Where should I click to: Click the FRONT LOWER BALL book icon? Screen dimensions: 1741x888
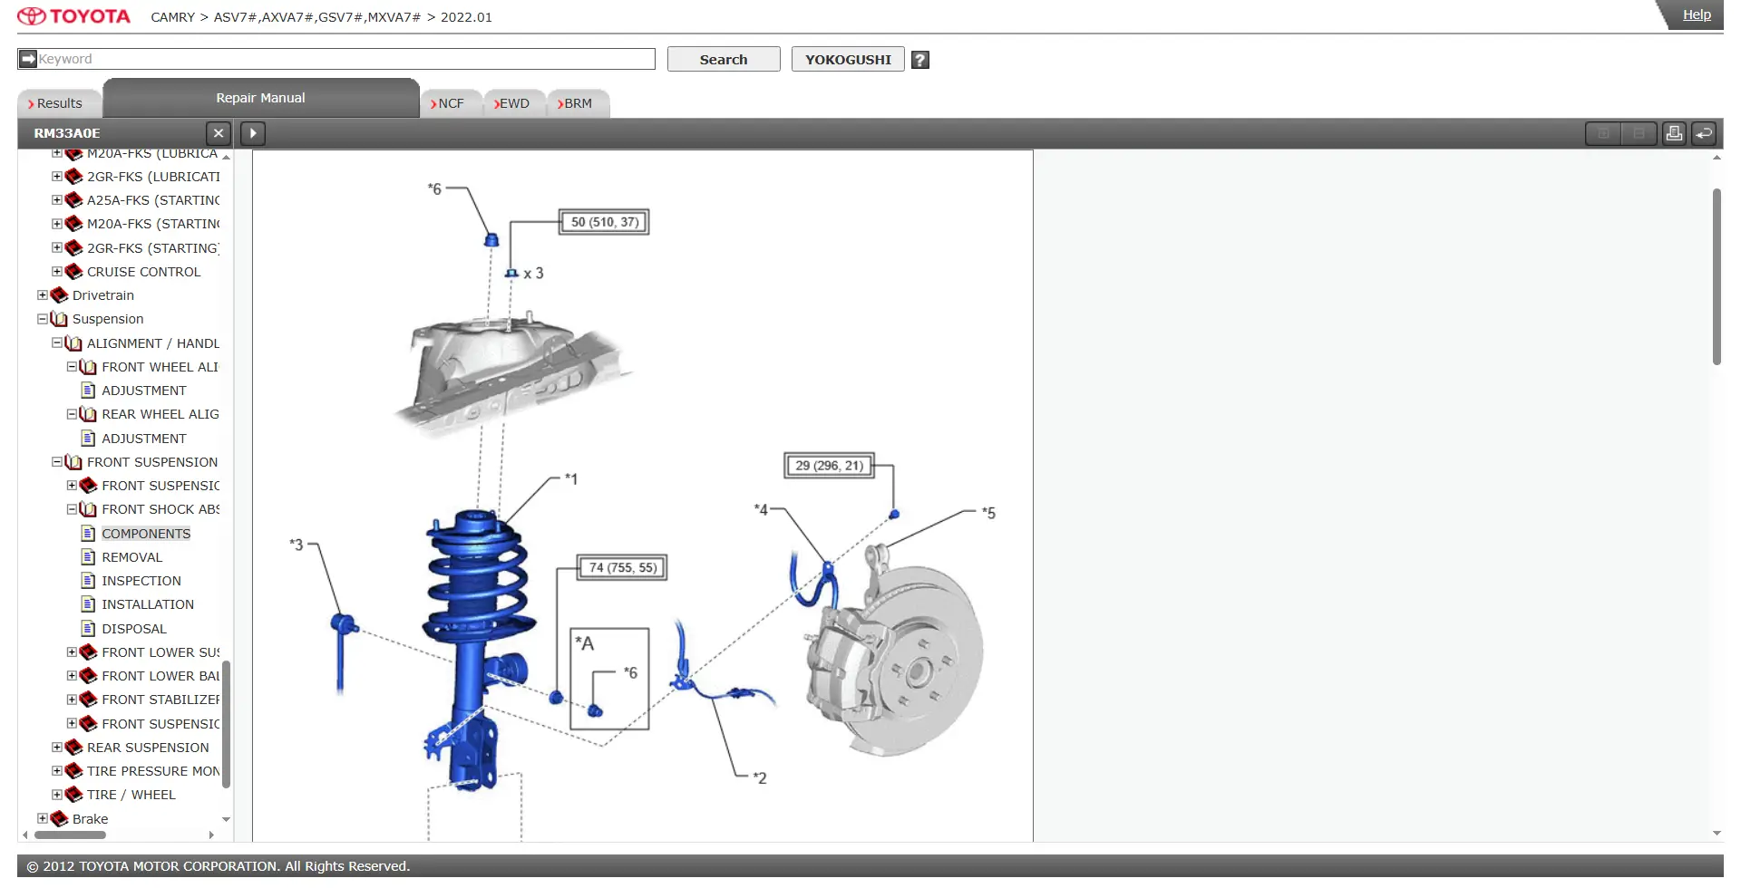click(x=89, y=676)
